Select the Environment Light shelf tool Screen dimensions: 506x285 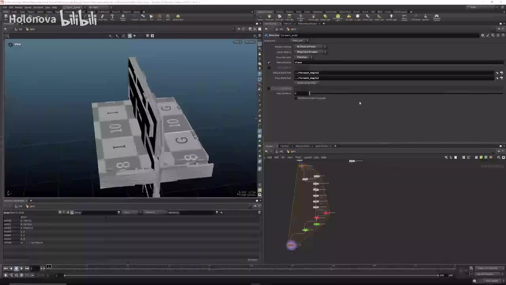338,17
